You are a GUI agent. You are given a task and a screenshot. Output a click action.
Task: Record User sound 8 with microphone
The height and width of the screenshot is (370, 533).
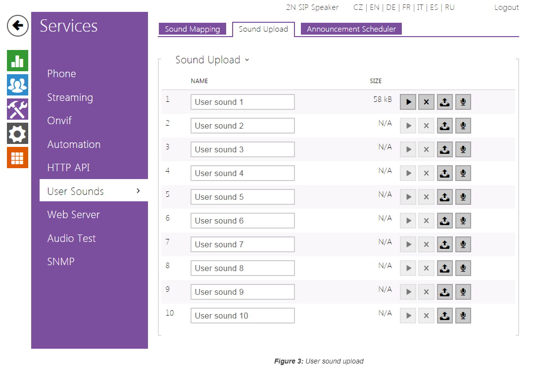click(463, 268)
